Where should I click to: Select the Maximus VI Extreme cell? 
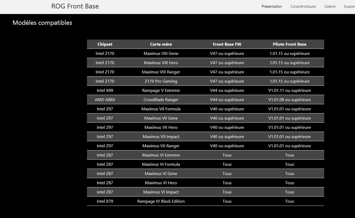tap(161, 155)
